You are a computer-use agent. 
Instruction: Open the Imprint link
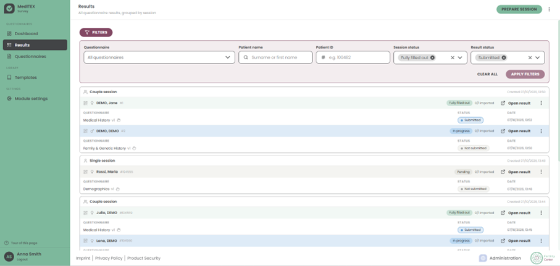tap(83, 258)
